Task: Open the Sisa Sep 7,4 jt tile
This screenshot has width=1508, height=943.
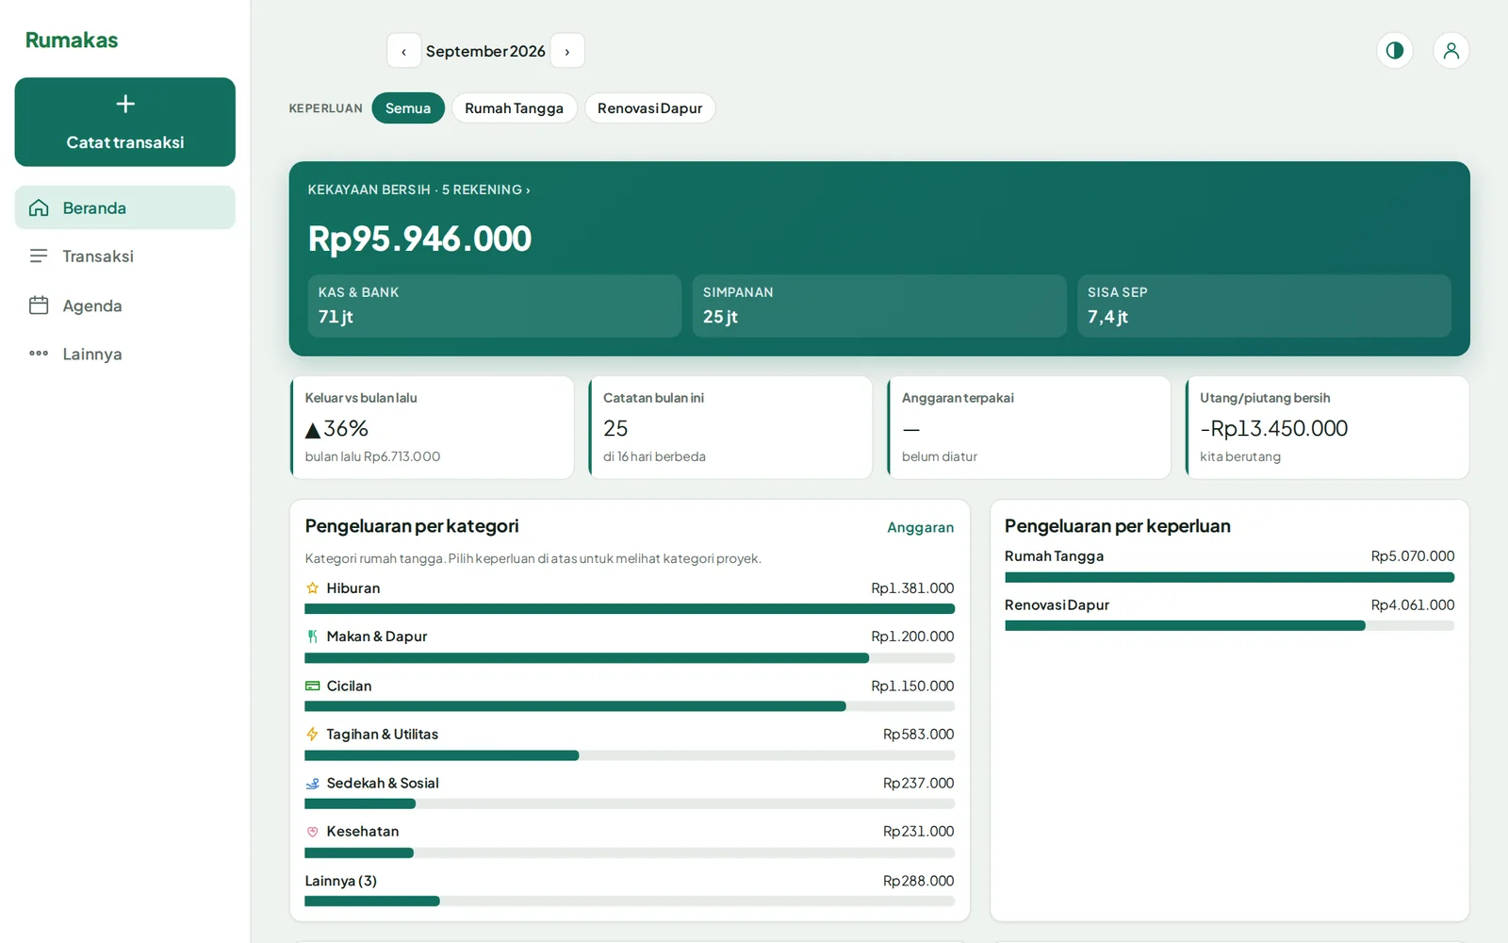Action: [x=1264, y=306]
